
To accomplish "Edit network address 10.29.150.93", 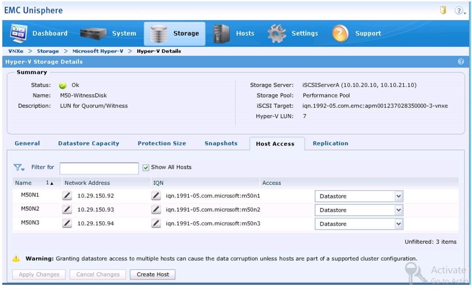I will 67,210.
